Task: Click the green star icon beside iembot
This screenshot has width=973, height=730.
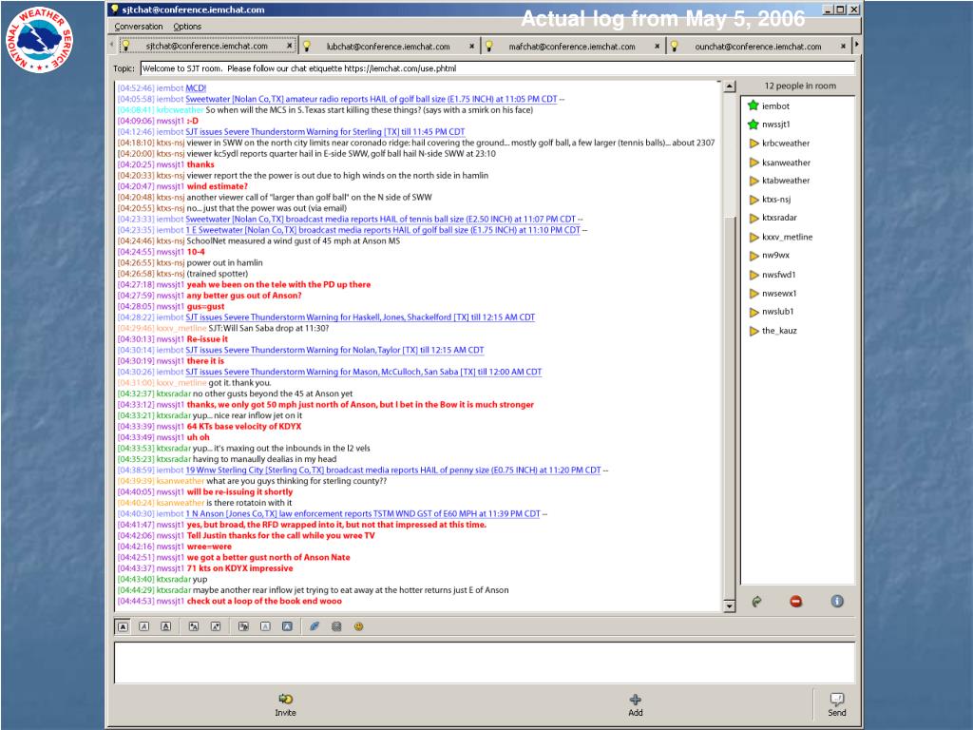Action: pyautogui.click(x=754, y=106)
